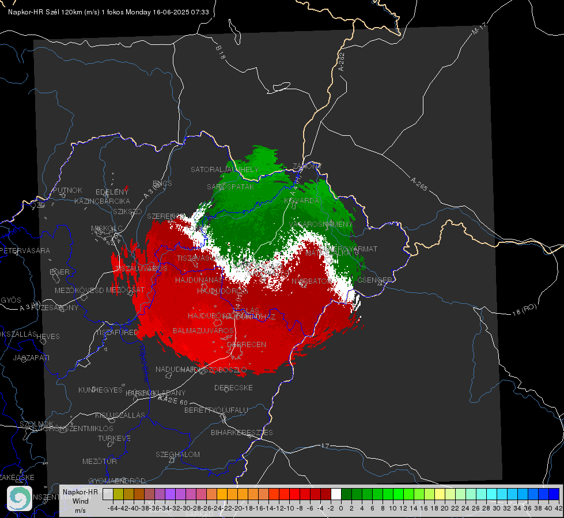Click the BERETTYÓÚJFALU city label

coord(216,410)
